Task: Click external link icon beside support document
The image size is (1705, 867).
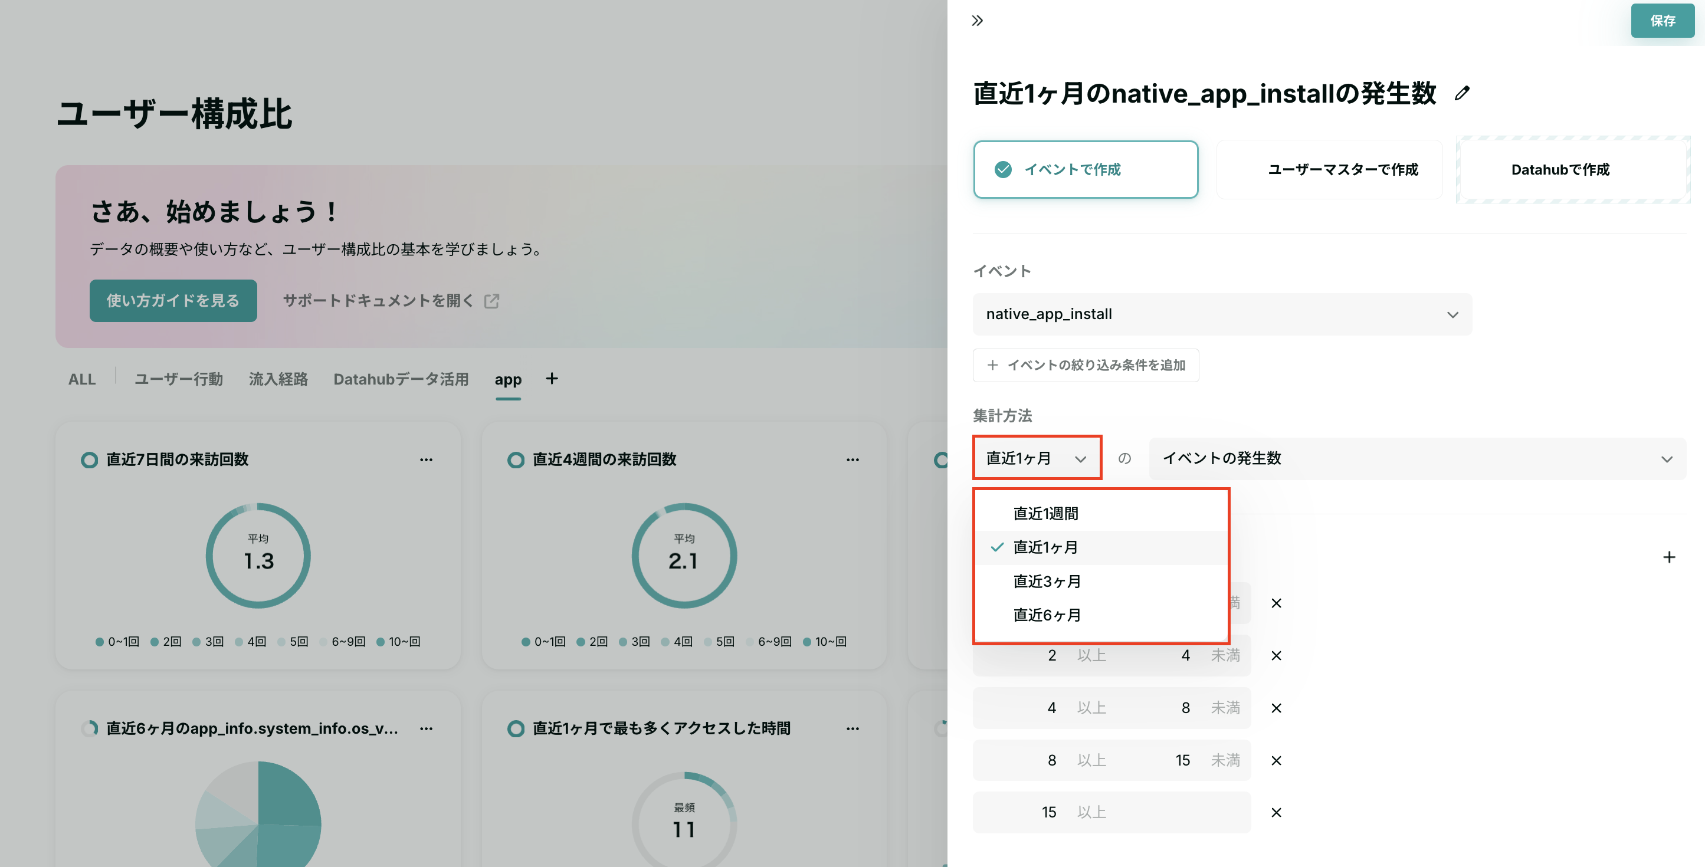Action: pos(491,301)
